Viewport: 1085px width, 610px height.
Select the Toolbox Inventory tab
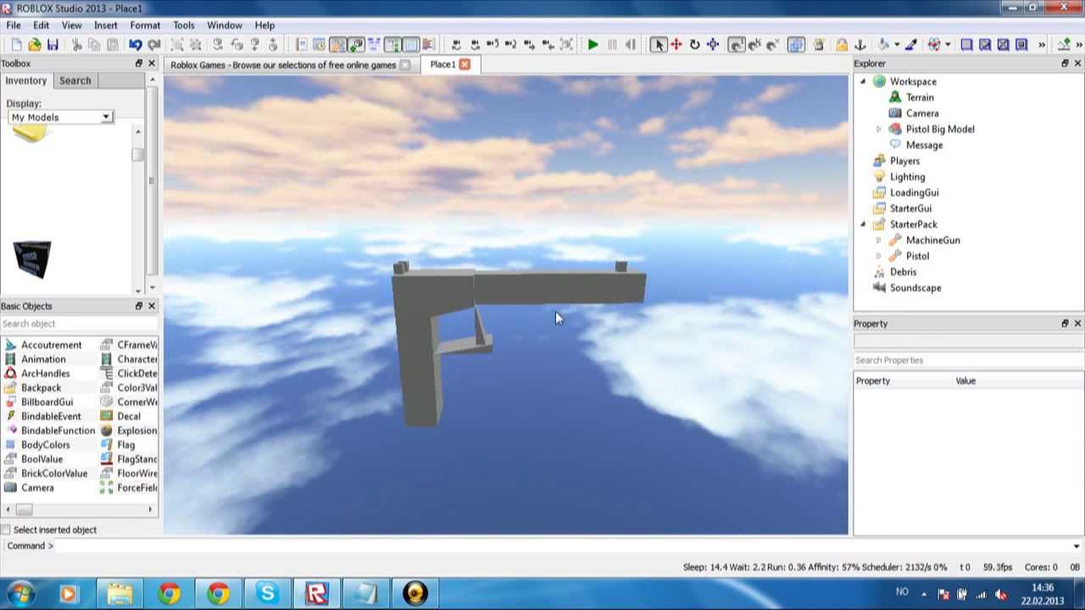pyautogui.click(x=26, y=80)
